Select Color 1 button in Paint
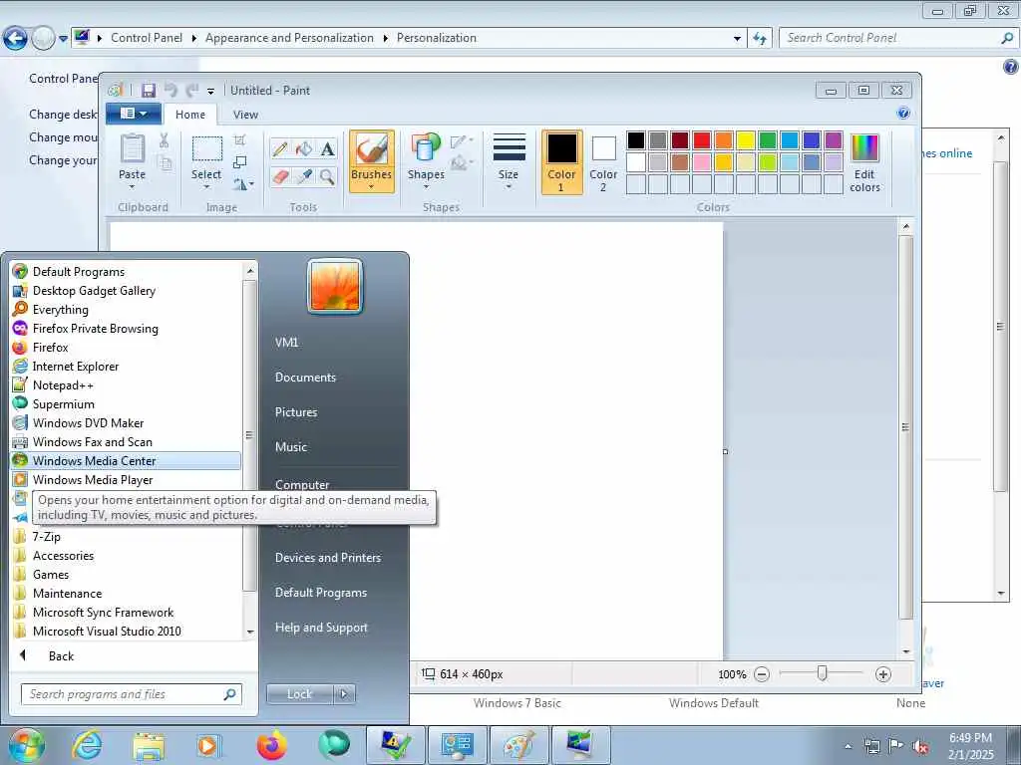 point(561,162)
